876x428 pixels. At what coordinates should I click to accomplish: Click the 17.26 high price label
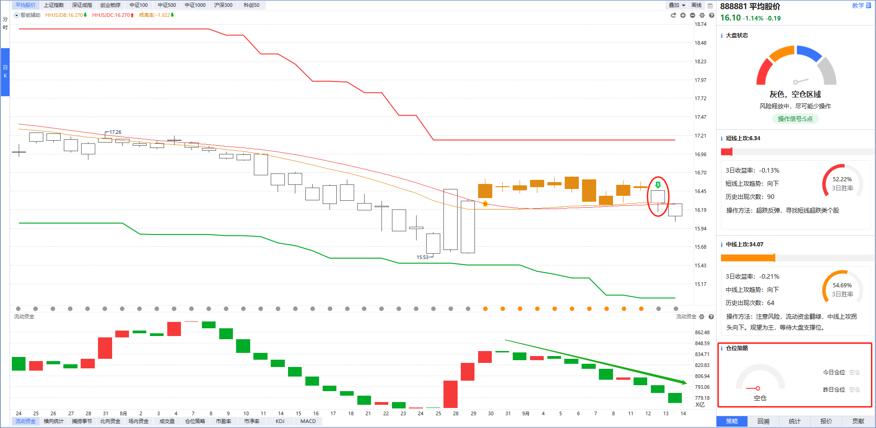point(115,132)
